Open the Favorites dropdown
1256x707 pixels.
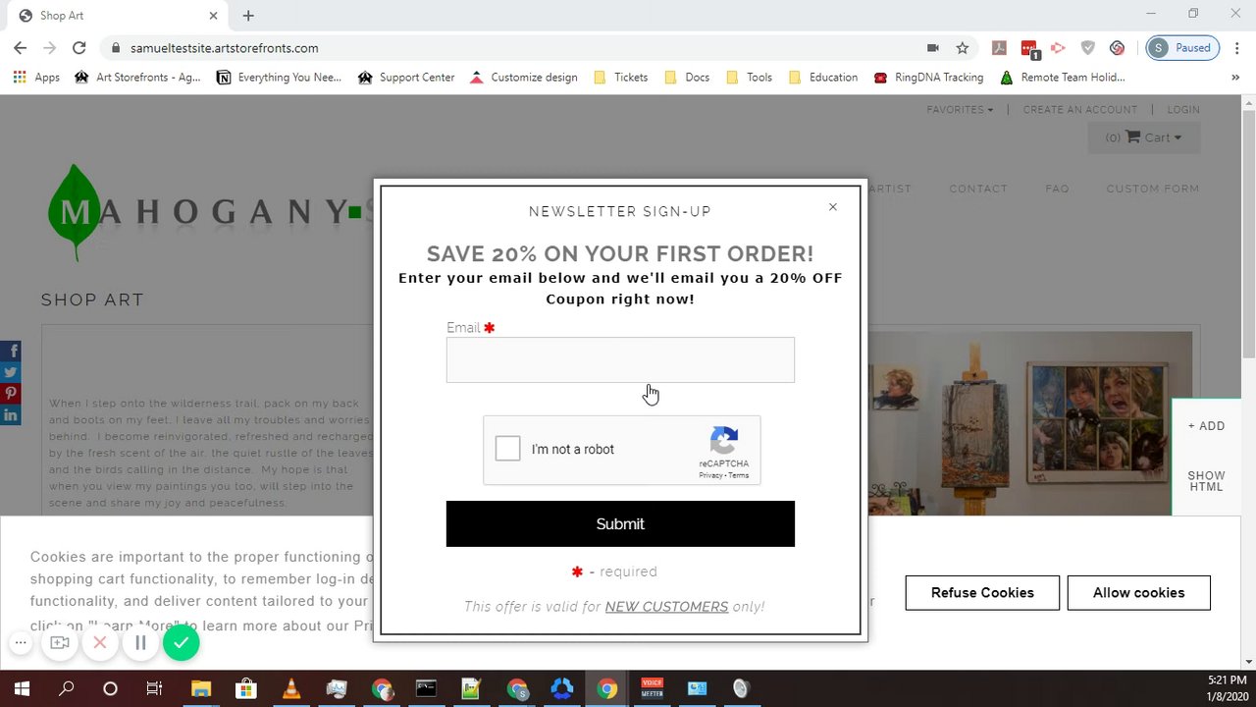tap(960, 110)
